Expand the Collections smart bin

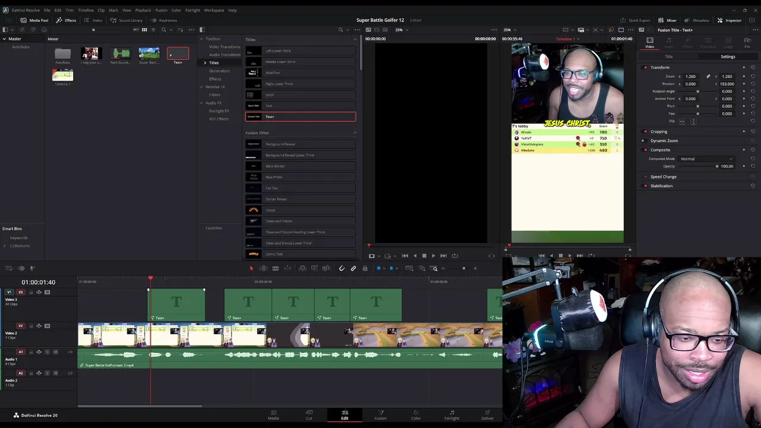5,246
